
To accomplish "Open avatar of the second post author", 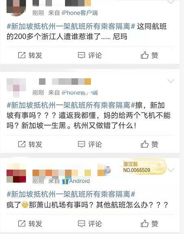I will click(x=16, y=88).
